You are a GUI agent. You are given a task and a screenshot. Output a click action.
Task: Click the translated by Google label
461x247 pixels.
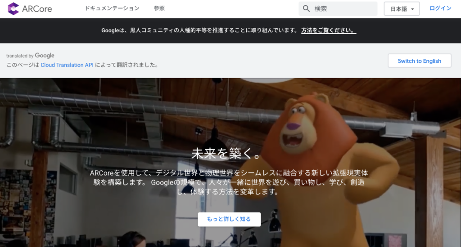30,55
